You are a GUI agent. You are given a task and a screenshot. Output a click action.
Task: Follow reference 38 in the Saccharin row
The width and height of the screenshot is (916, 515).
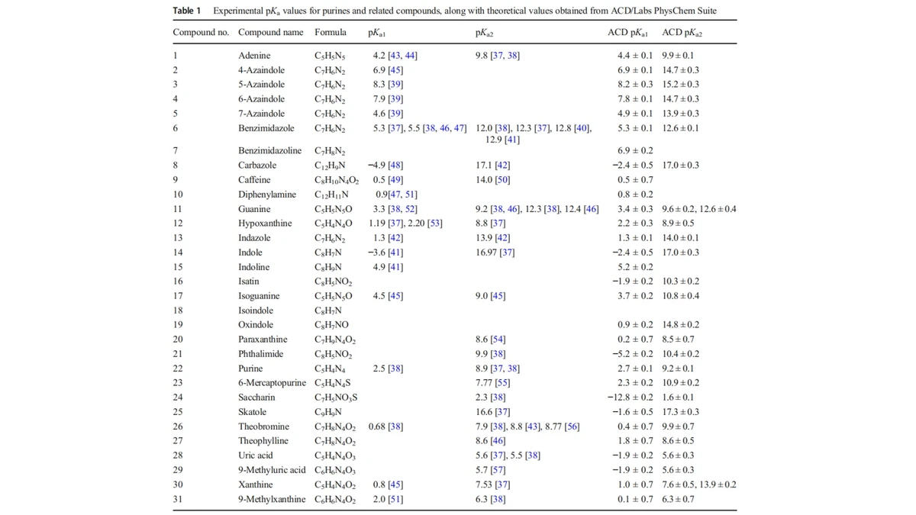(498, 398)
